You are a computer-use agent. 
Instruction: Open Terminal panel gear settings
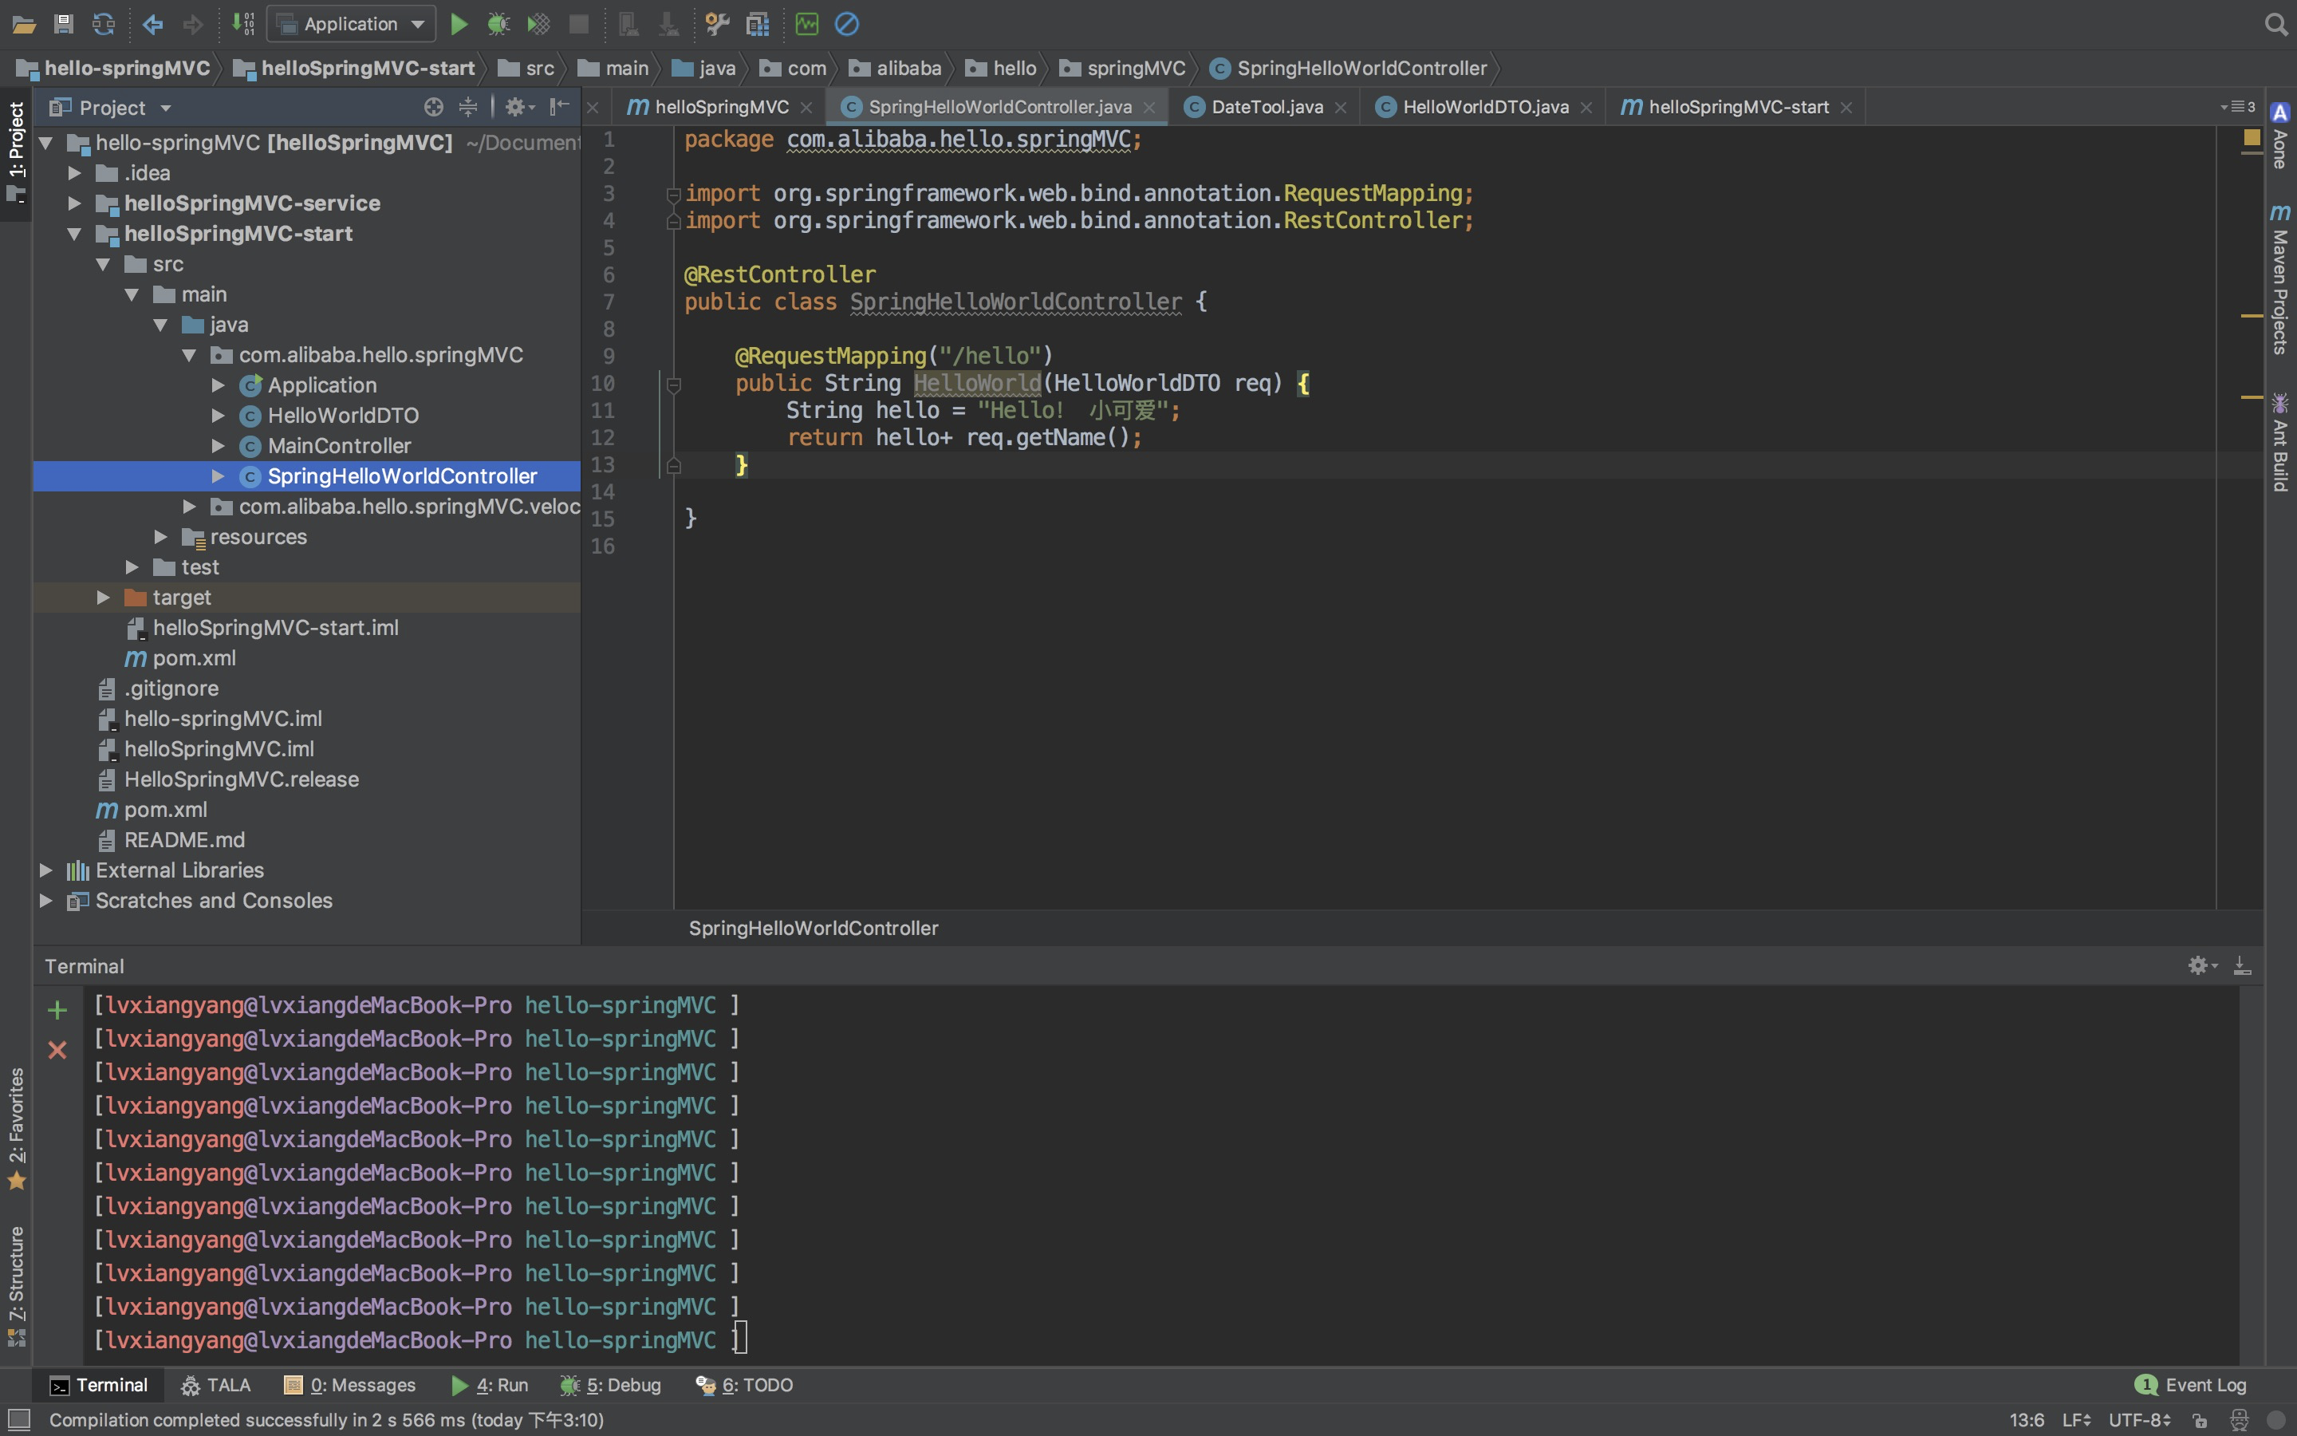coord(2202,966)
